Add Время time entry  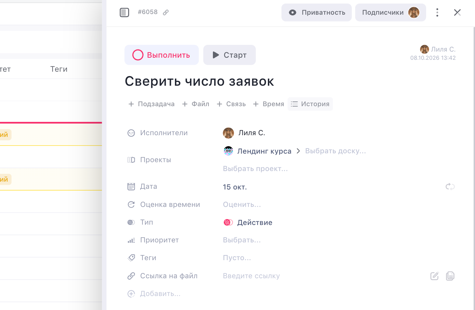click(x=268, y=104)
